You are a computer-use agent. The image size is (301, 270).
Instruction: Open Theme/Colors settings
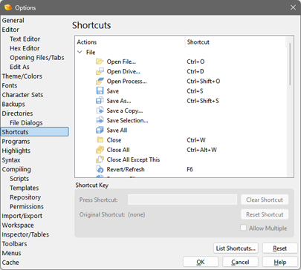coord(22,76)
